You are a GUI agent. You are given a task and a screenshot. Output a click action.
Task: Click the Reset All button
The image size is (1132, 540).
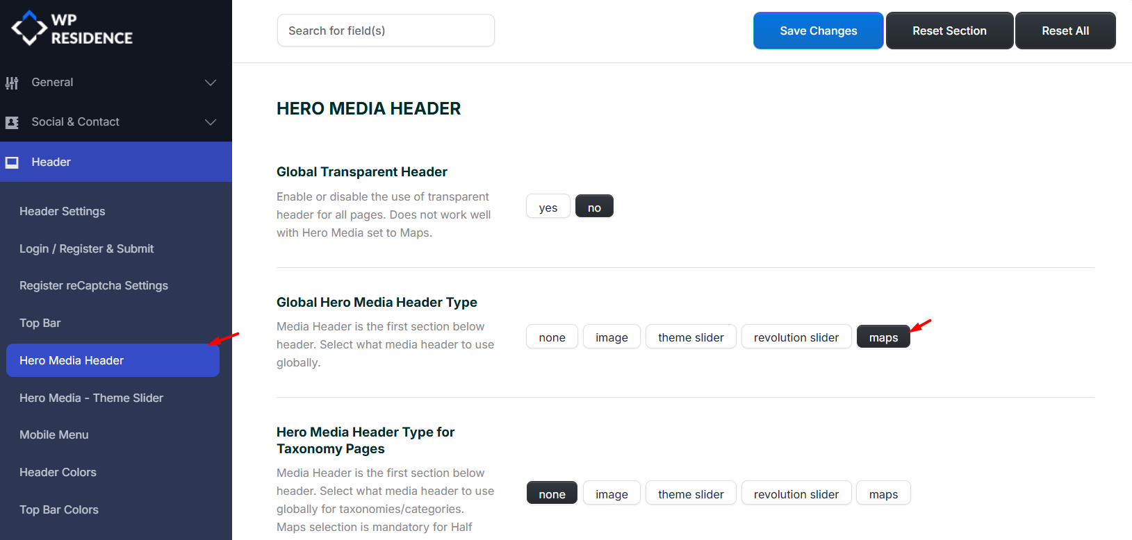tap(1065, 31)
